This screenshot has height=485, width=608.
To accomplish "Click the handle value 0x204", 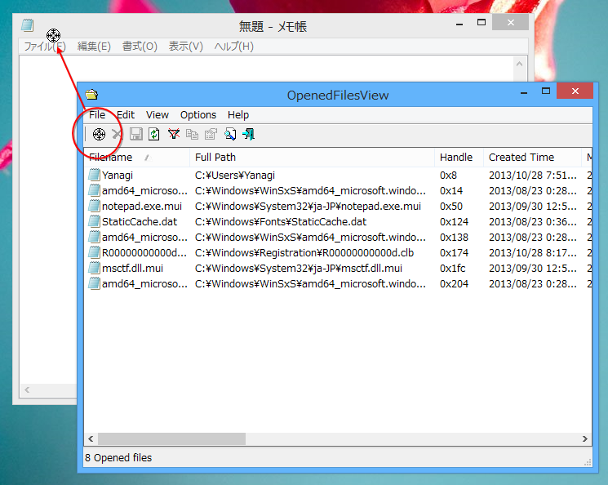I will [454, 284].
